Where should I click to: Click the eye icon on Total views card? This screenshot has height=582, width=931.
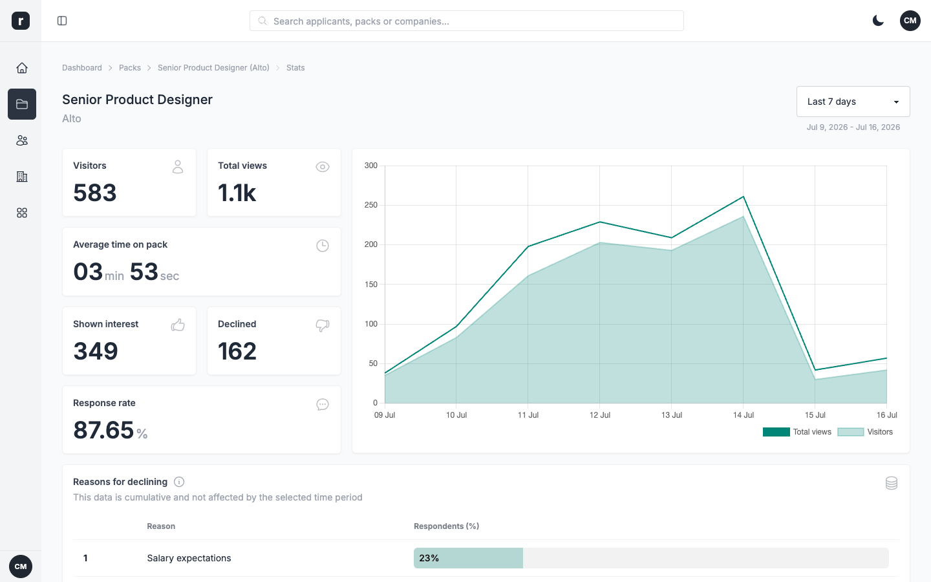pos(323,167)
